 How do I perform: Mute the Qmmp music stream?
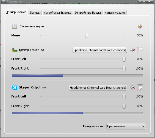click(x=133, y=50)
